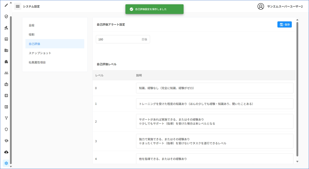Edit level 2 description text area
Screen dimensions: 309x169
(x=215, y=121)
